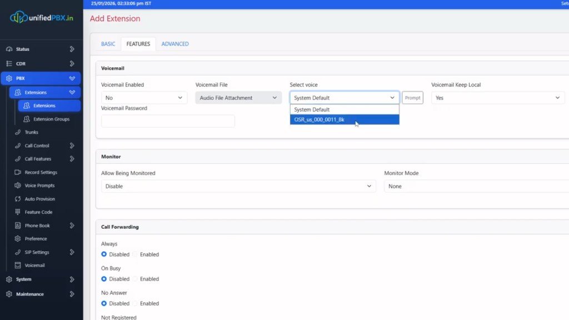
Task: Collapse the PBX menu chevron
Action: pyautogui.click(x=72, y=78)
